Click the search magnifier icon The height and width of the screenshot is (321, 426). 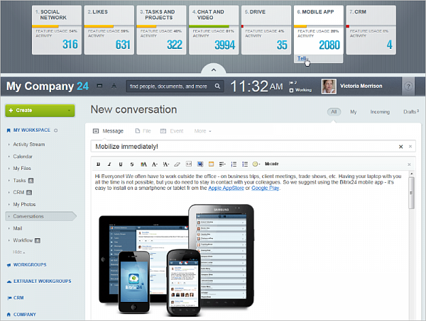tap(217, 86)
